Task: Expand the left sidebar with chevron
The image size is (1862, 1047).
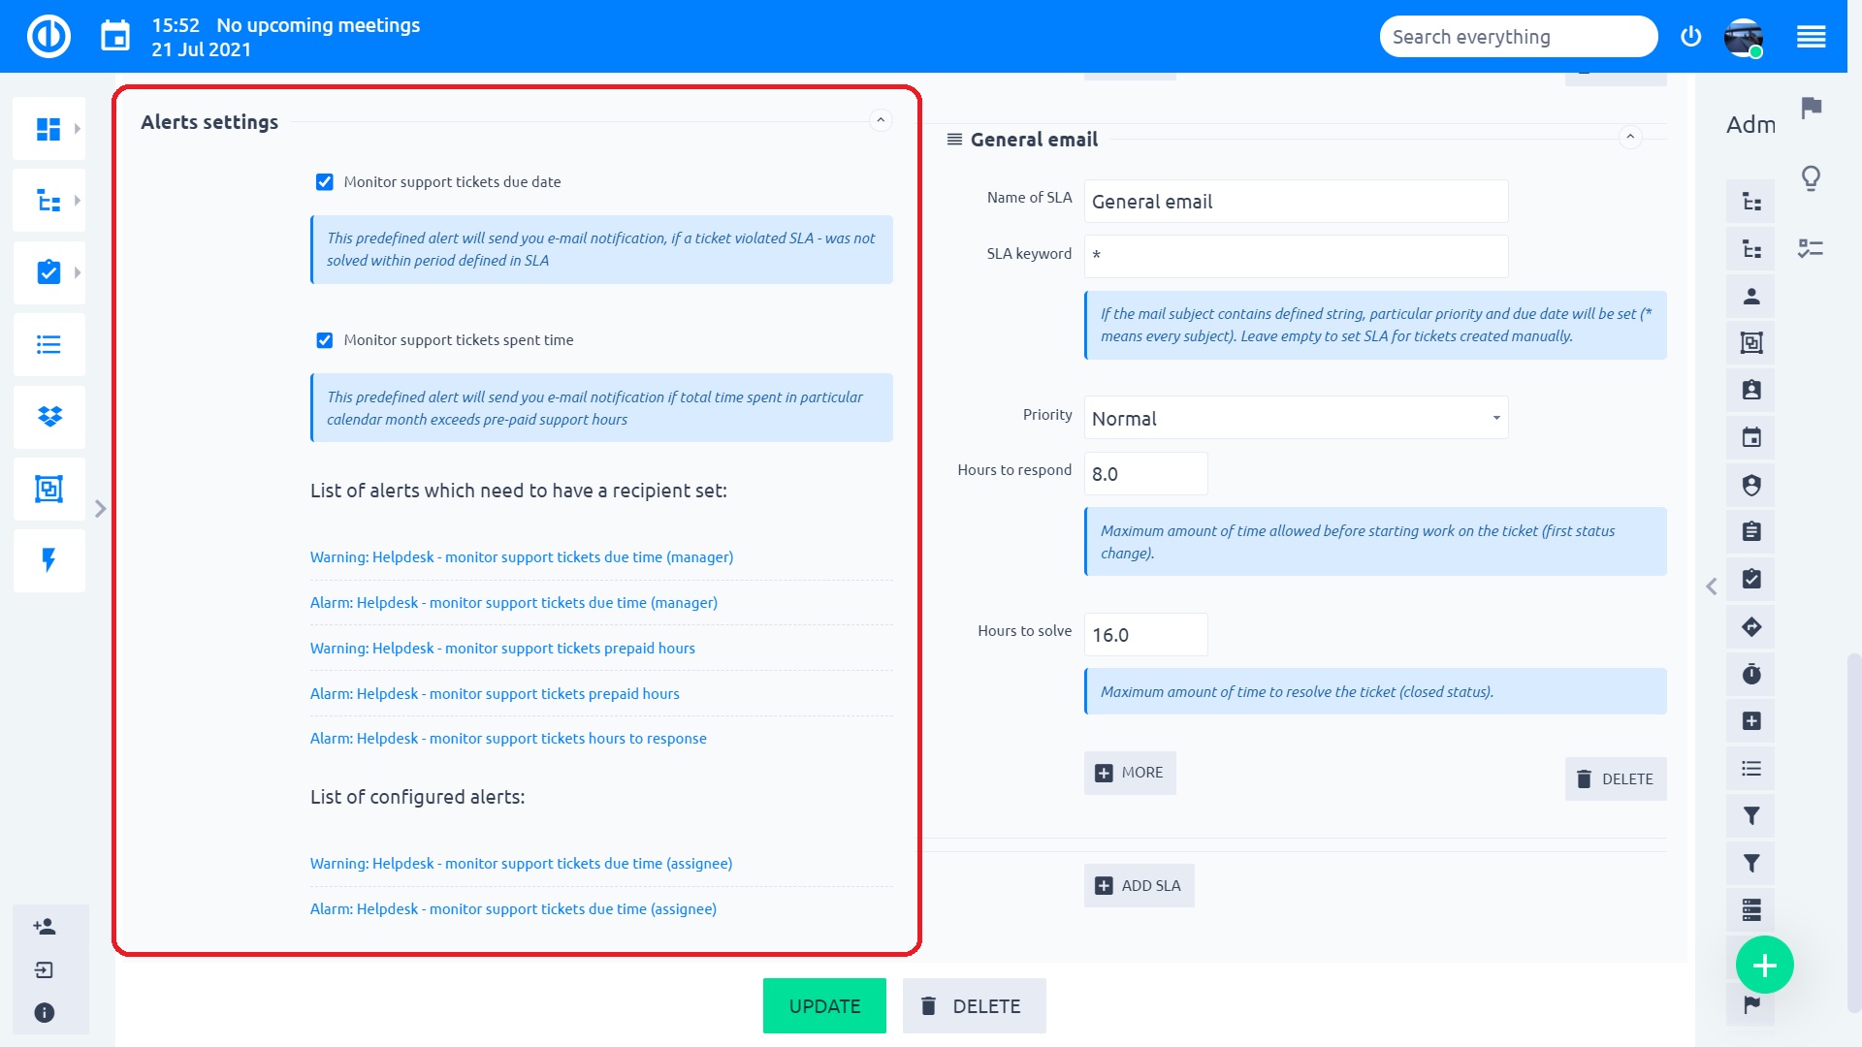Action: point(100,509)
